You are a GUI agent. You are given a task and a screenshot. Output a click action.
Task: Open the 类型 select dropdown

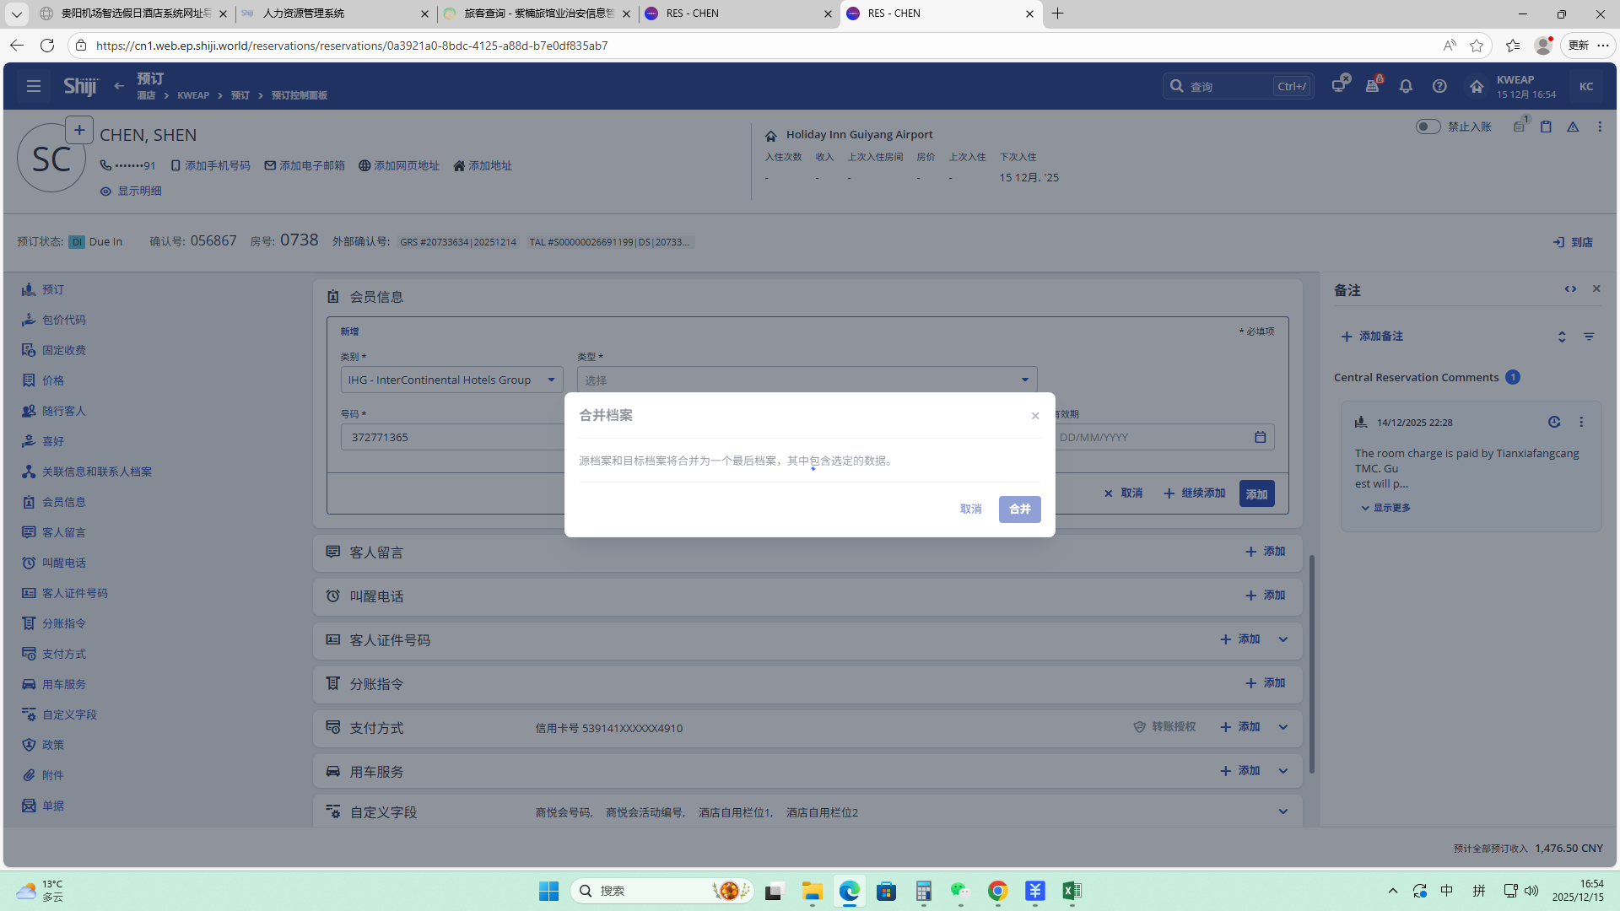pyautogui.click(x=807, y=380)
